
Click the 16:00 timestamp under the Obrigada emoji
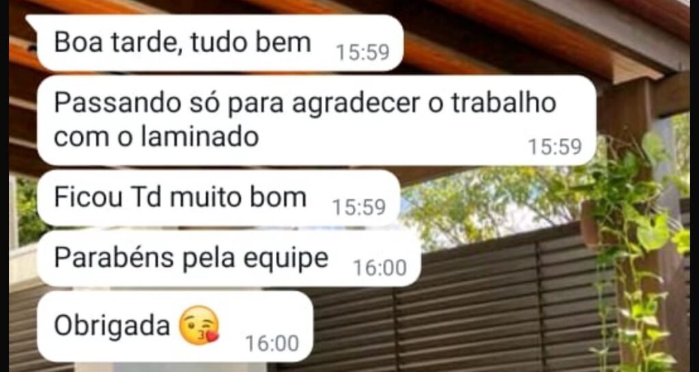click(272, 343)
